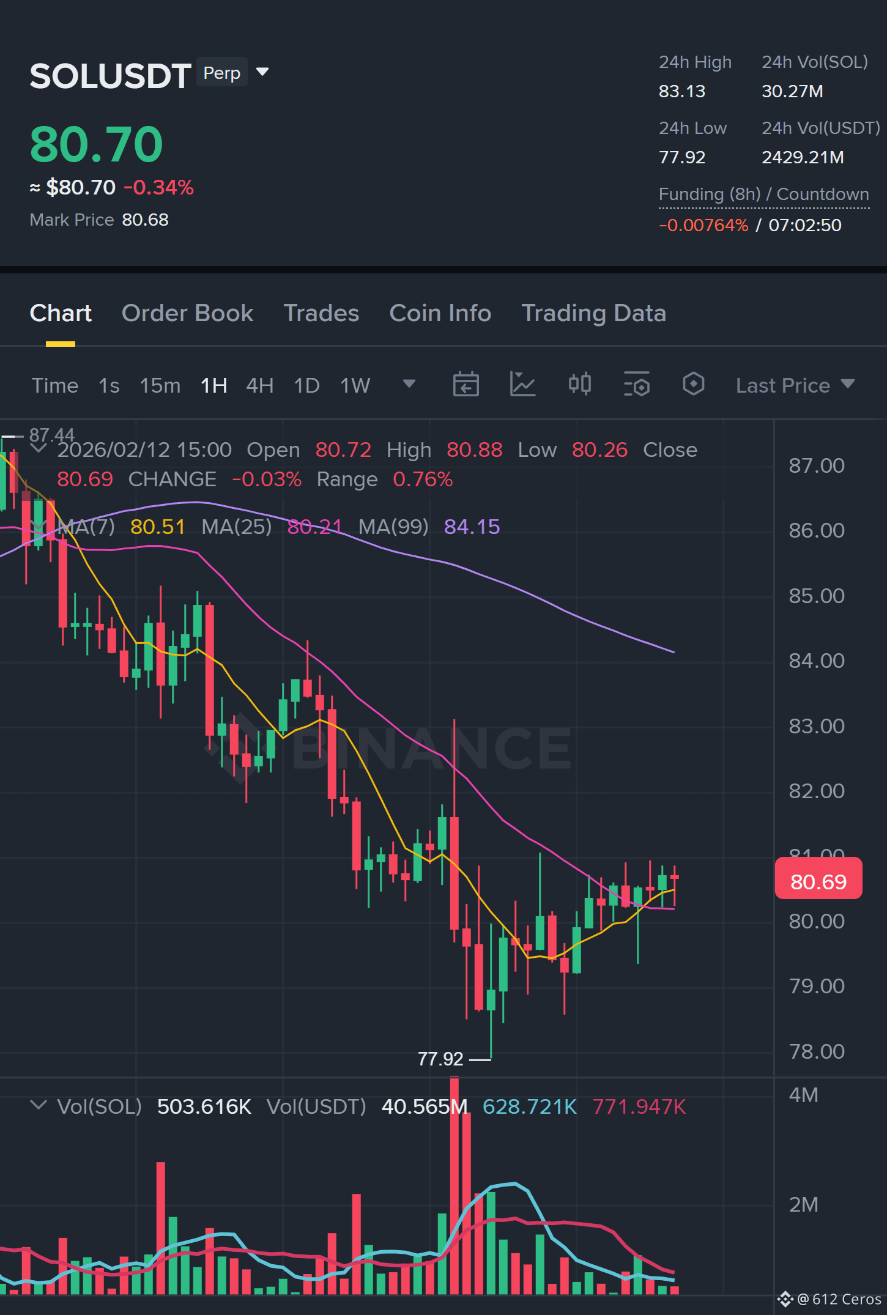Open the calendar date jump icon

466,385
